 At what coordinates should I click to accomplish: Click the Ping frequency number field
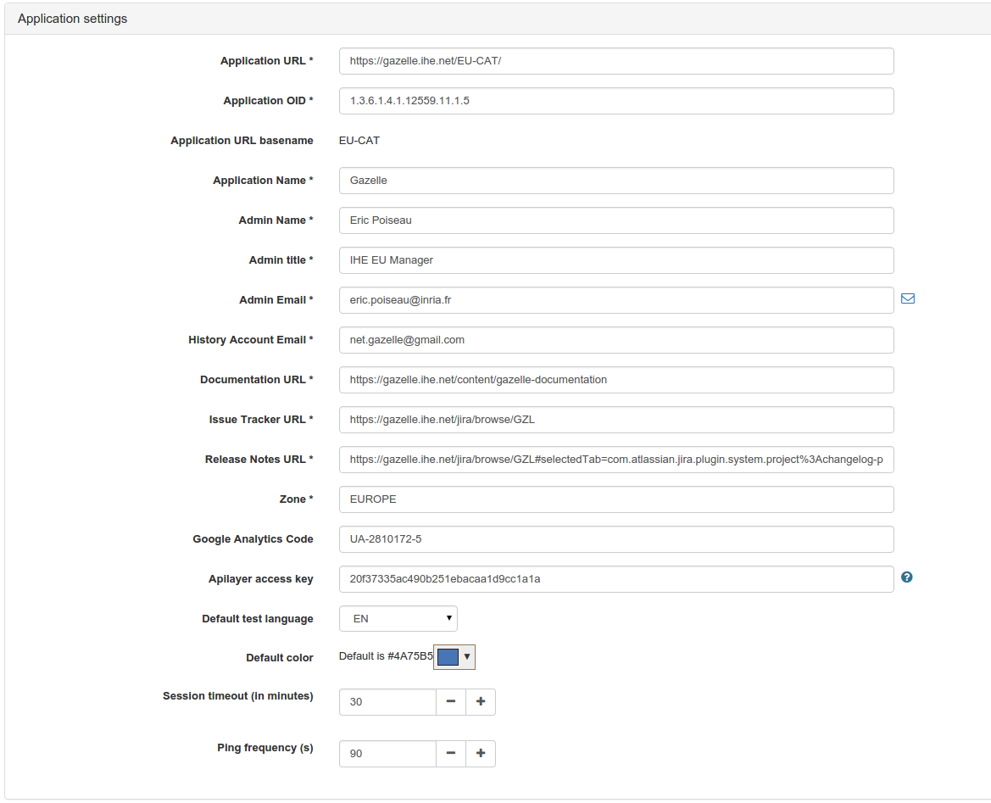click(x=387, y=754)
